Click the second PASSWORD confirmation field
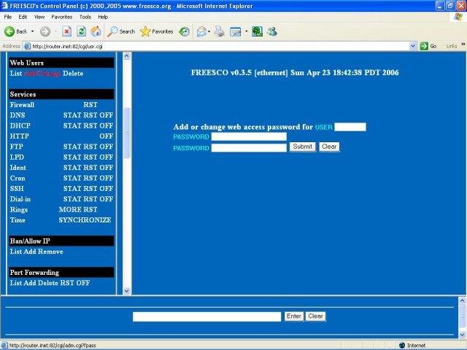 click(x=249, y=148)
